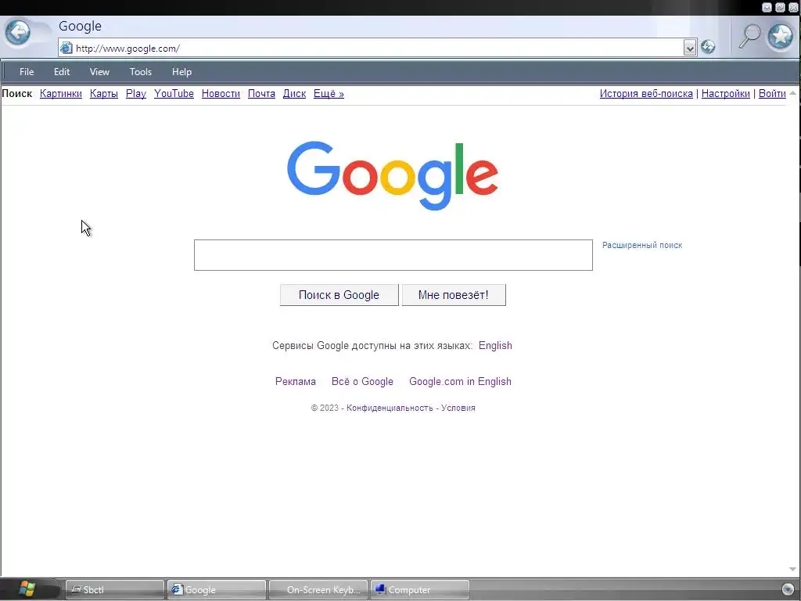Open the Всё о Google link
801x601 pixels.
[362, 381]
